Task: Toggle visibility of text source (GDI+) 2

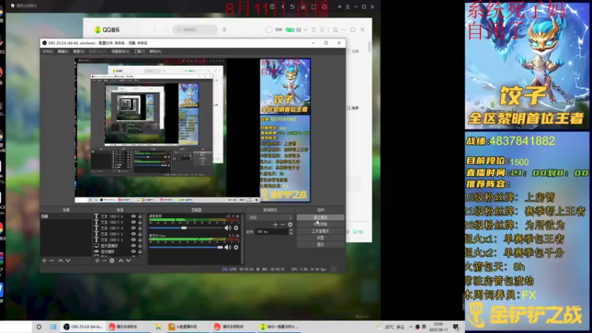Action: pos(133,234)
